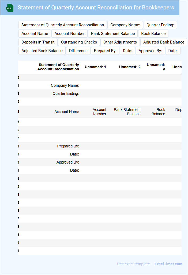
Task: Click the 'Date:' cell below 'Approved By:' in the table
Action: pyautogui.click(x=74, y=170)
